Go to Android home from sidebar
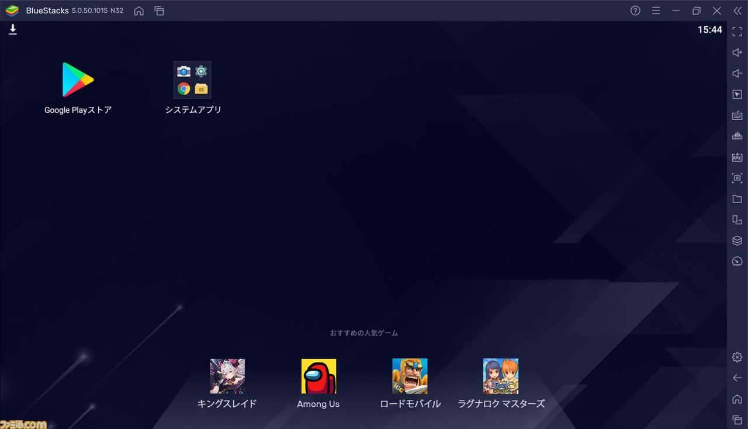Viewport: 748px width, 429px height. [737, 399]
